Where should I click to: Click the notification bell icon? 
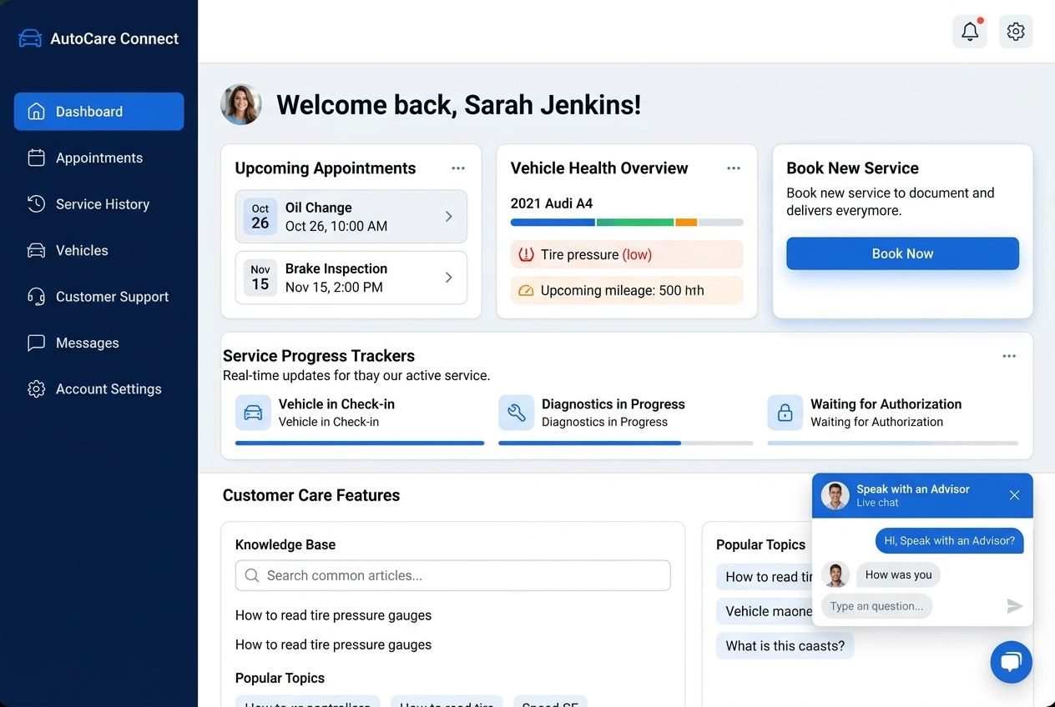coord(969,32)
